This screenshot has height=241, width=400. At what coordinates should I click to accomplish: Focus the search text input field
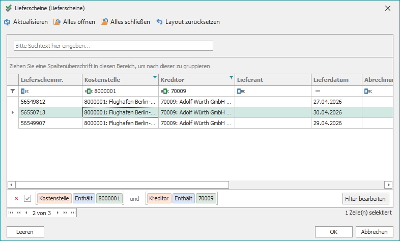tap(113, 46)
